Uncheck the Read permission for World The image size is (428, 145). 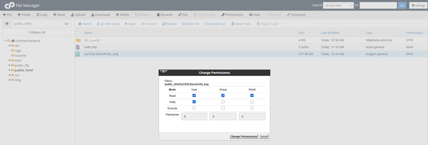click(252, 96)
